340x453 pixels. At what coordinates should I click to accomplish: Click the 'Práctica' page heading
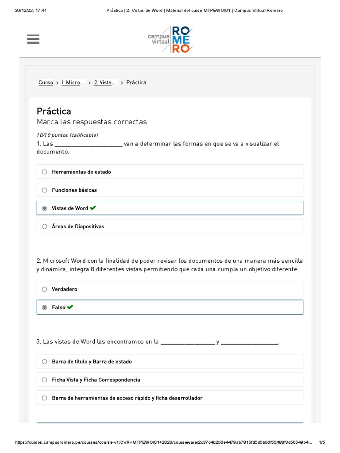(x=54, y=111)
